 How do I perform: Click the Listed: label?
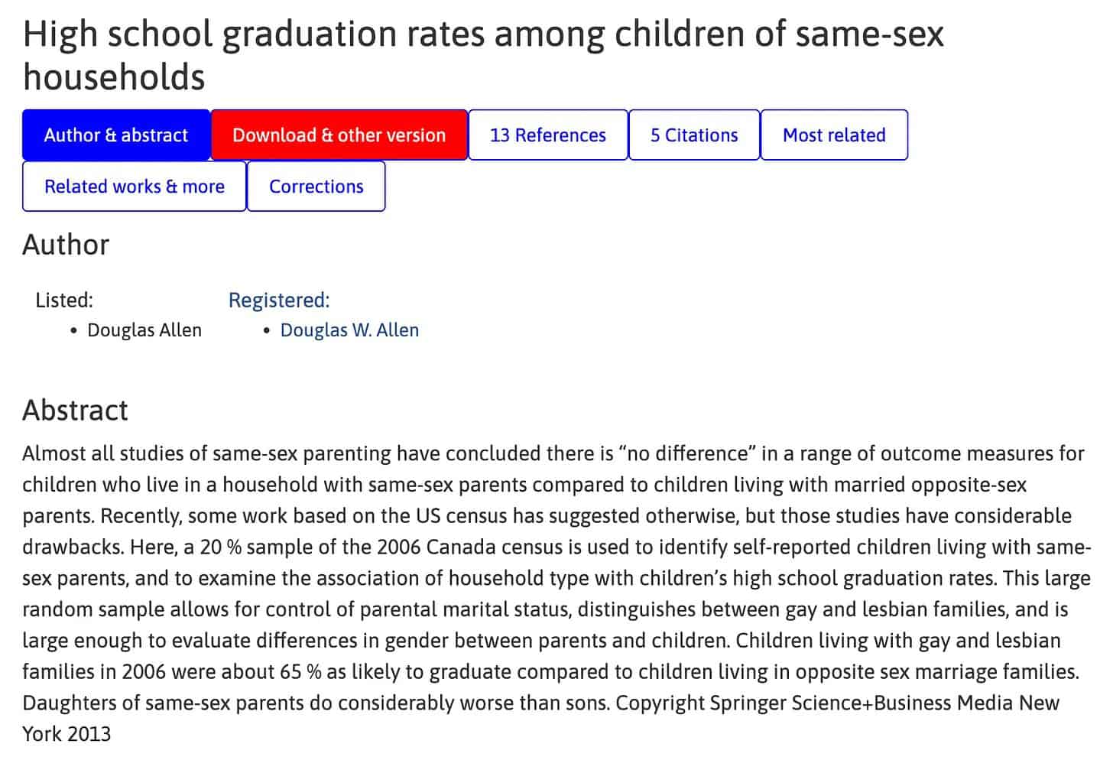(x=64, y=300)
